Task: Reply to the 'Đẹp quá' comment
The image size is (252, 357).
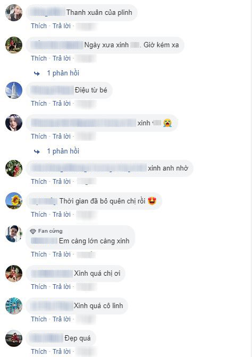Action: [62, 352]
